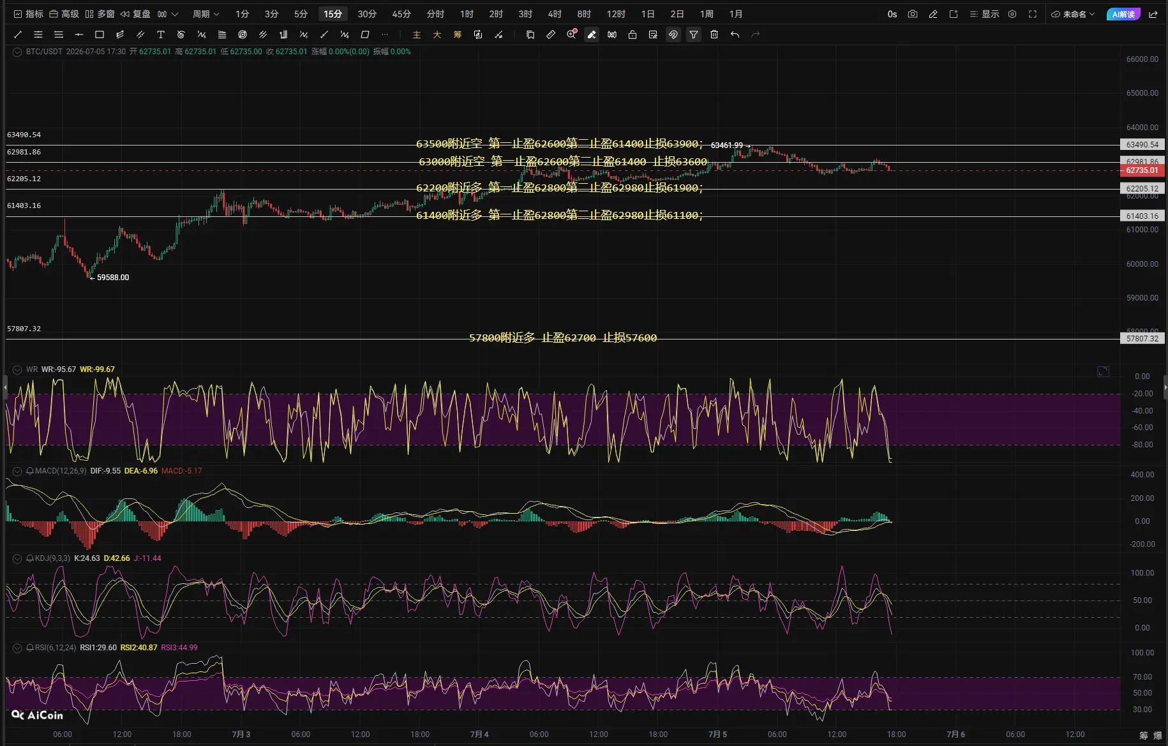Select the spiral drawing tool
Screen dimensions: 1168x746
[x=181, y=34]
